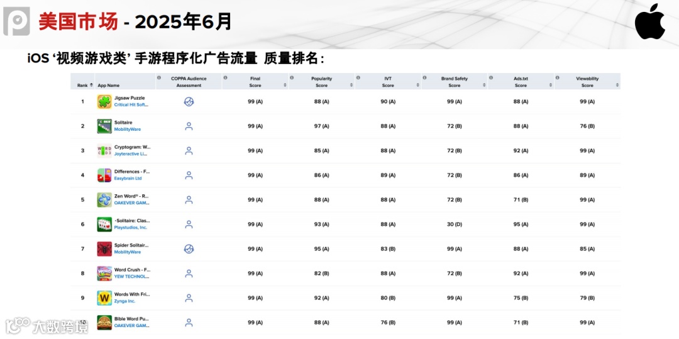679x339 pixels.
Task: Click the COPPA audience icon in Cryptogram row
Action: tap(189, 151)
